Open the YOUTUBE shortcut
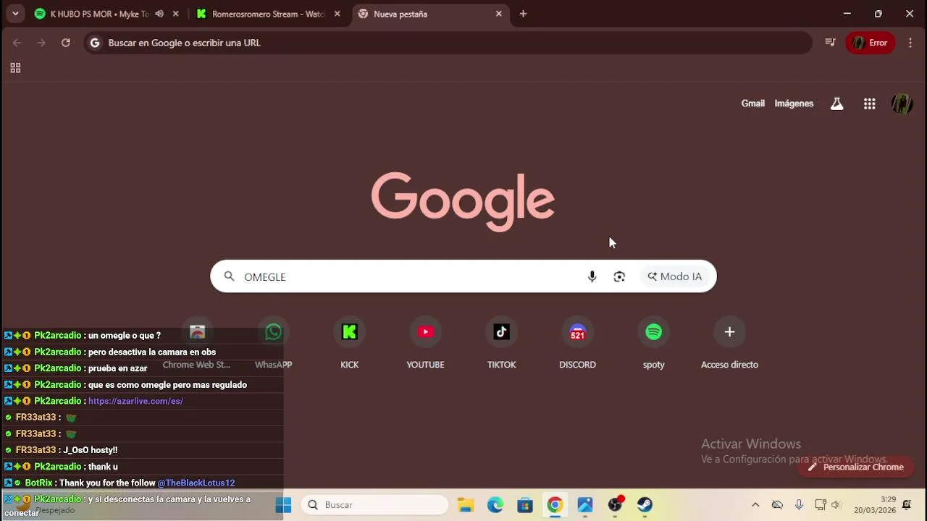This screenshot has width=927, height=521. (425, 344)
